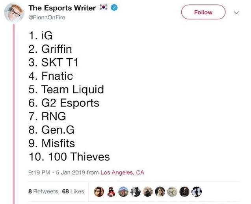This screenshot has height=204, width=251.
Task: Open the last liker avatar, white figure on black
Action: tap(197, 191)
